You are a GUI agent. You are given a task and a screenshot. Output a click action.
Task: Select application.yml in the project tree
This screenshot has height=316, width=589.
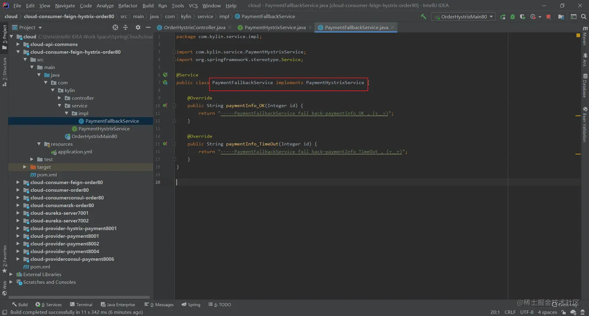click(75, 152)
